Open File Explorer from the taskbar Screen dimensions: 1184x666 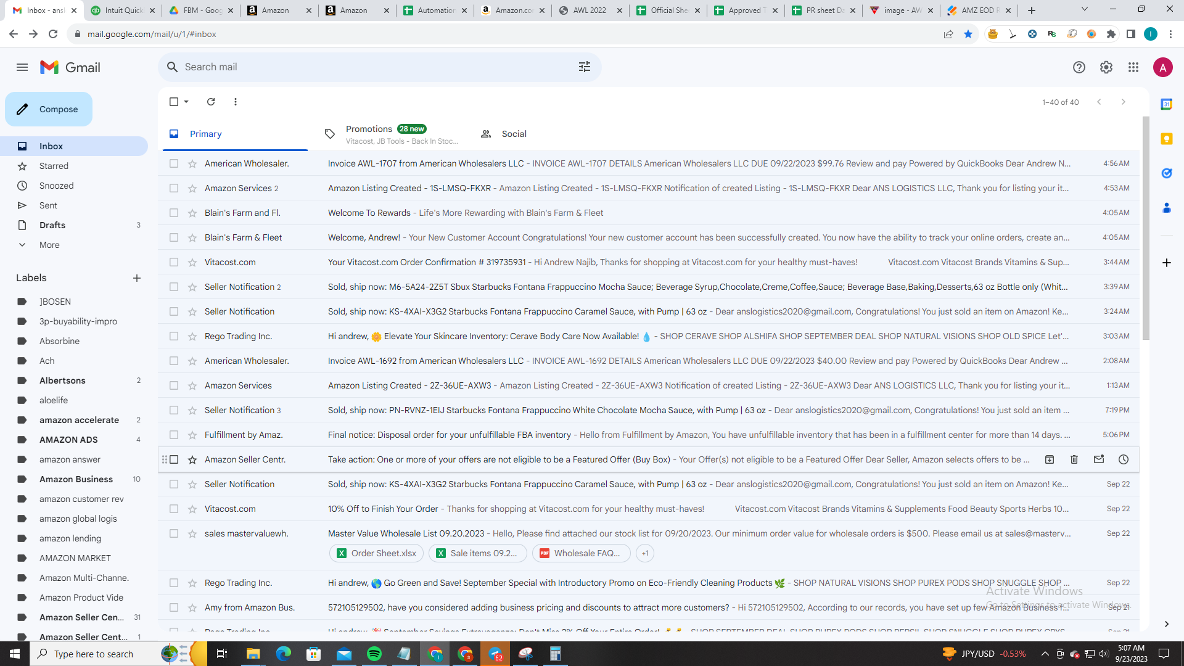pyautogui.click(x=253, y=654)
